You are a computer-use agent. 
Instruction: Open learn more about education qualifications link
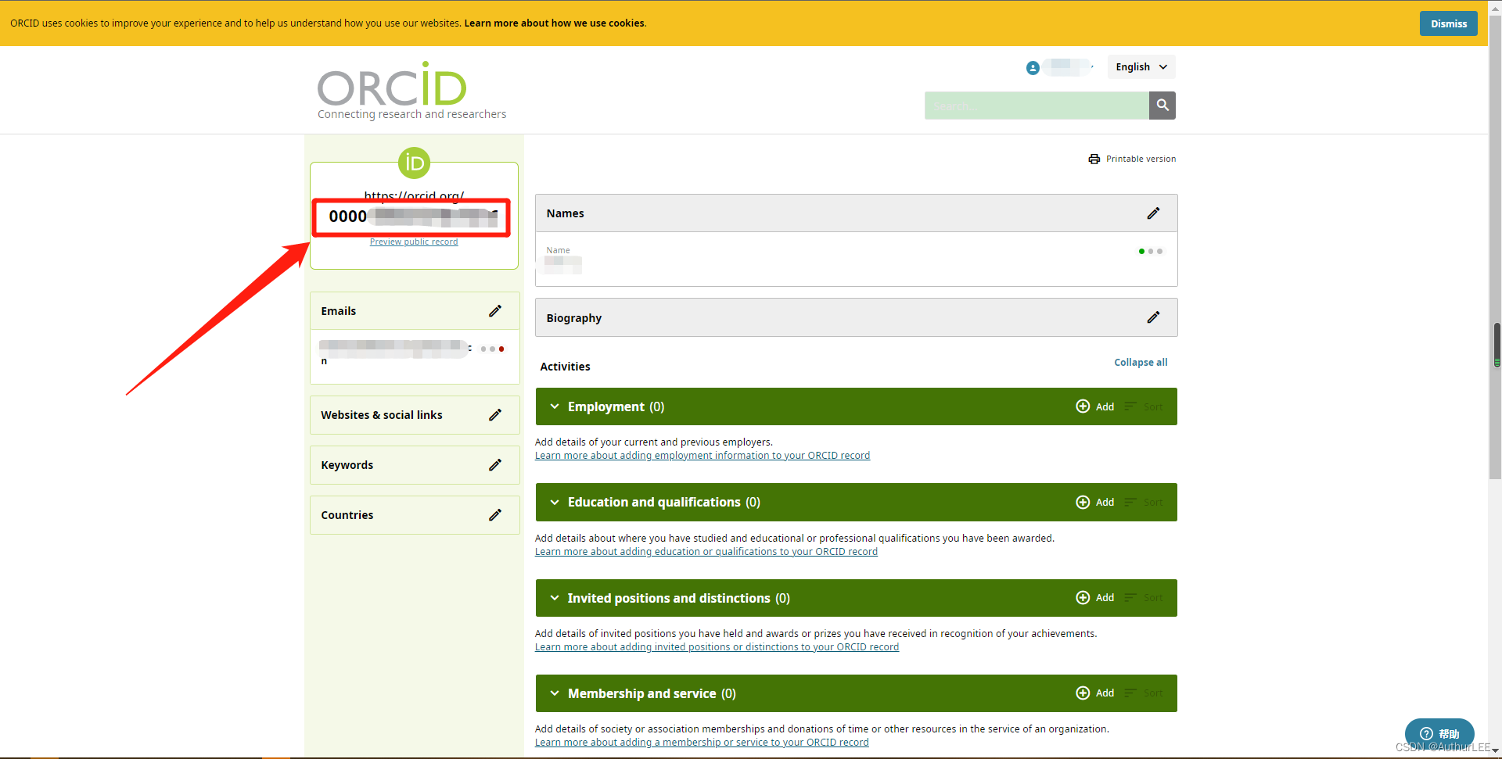tap(706, 552)
